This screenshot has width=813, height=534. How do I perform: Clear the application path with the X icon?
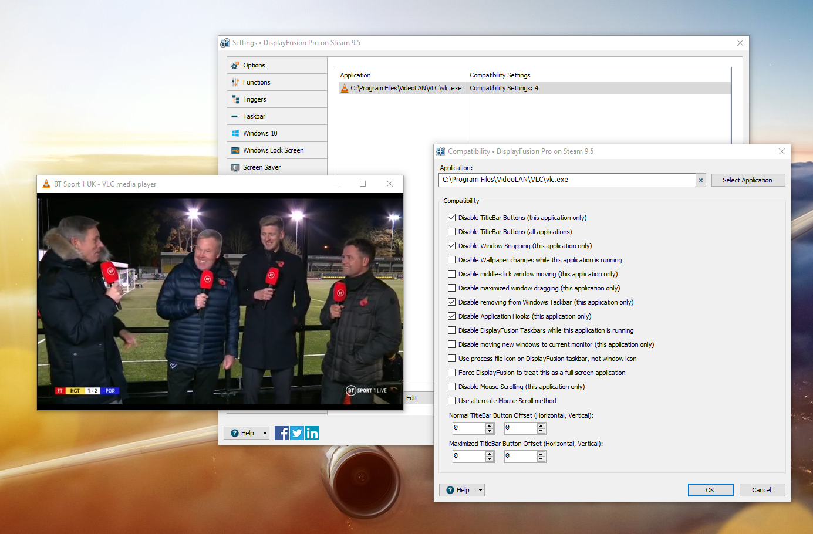click(701, 180)
